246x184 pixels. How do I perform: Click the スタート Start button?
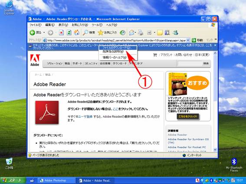(13, 181)
